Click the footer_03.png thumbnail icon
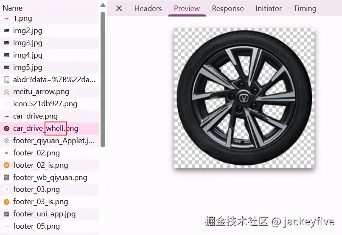342x235 pixels. 6,190
